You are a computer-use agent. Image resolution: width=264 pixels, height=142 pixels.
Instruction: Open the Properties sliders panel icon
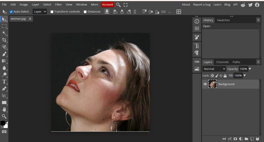[x=197, y=28]
